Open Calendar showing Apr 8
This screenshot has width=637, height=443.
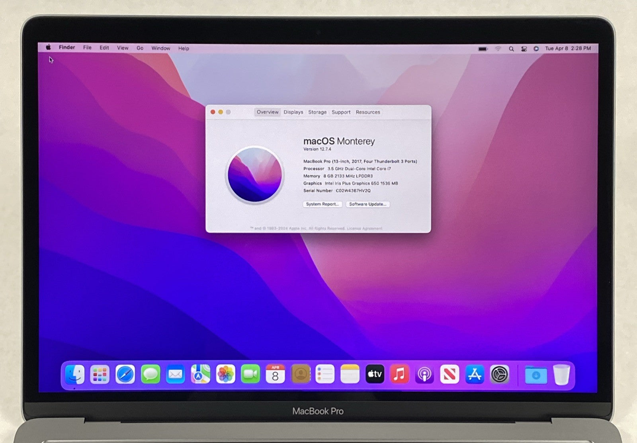point(275,374)
